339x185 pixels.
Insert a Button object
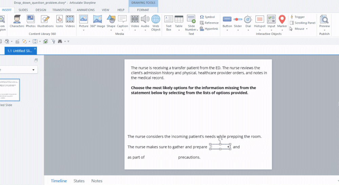click(227, 21)
